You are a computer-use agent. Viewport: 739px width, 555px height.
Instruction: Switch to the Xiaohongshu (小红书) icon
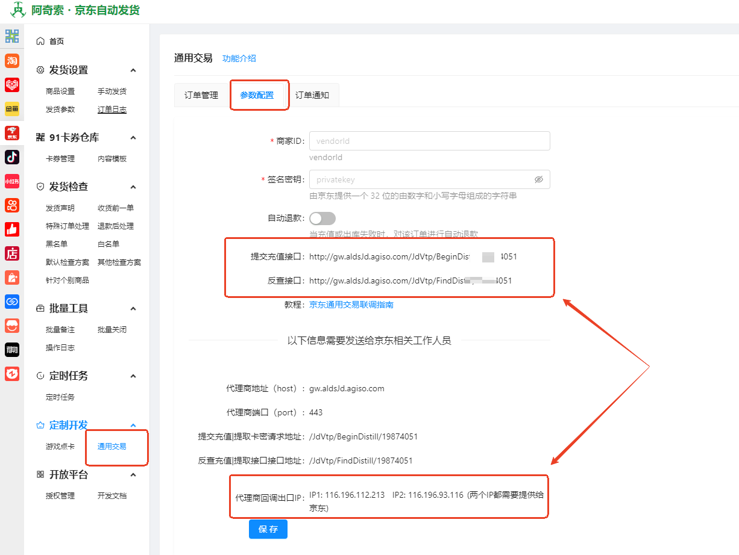[x=12, y=181]
